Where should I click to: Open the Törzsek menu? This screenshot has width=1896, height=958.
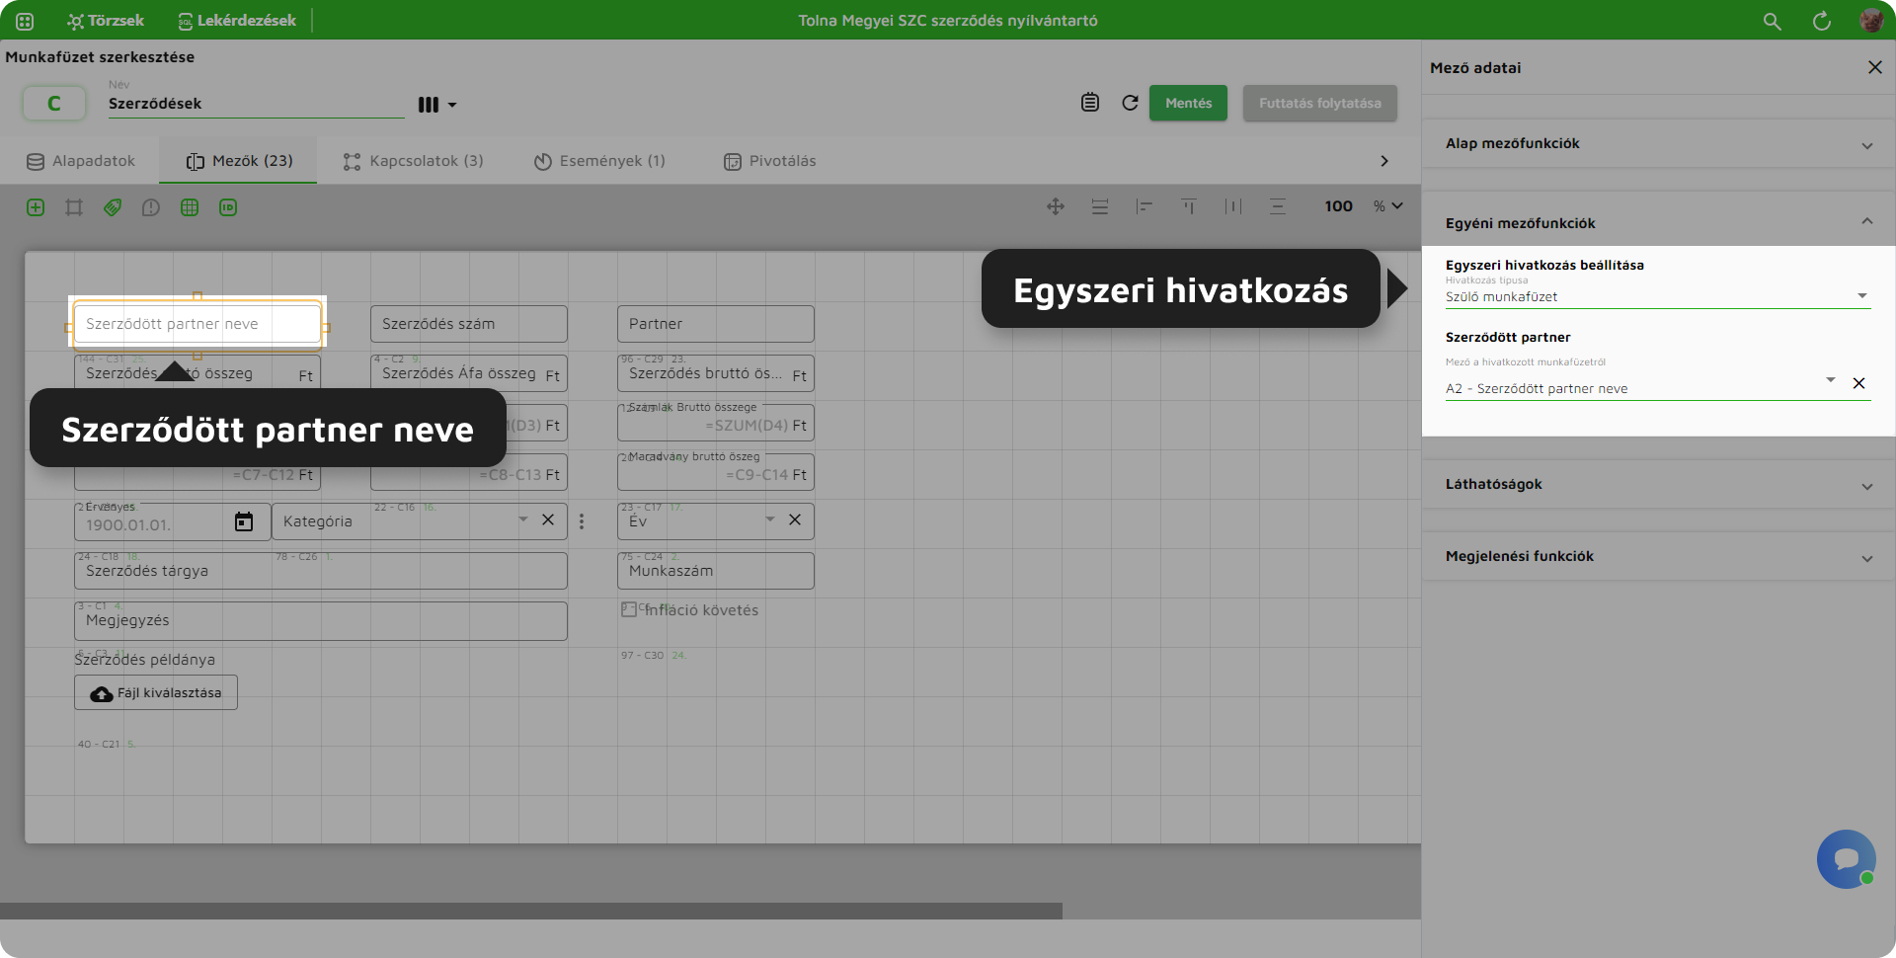pyautogui.click(x=106, y=21)
